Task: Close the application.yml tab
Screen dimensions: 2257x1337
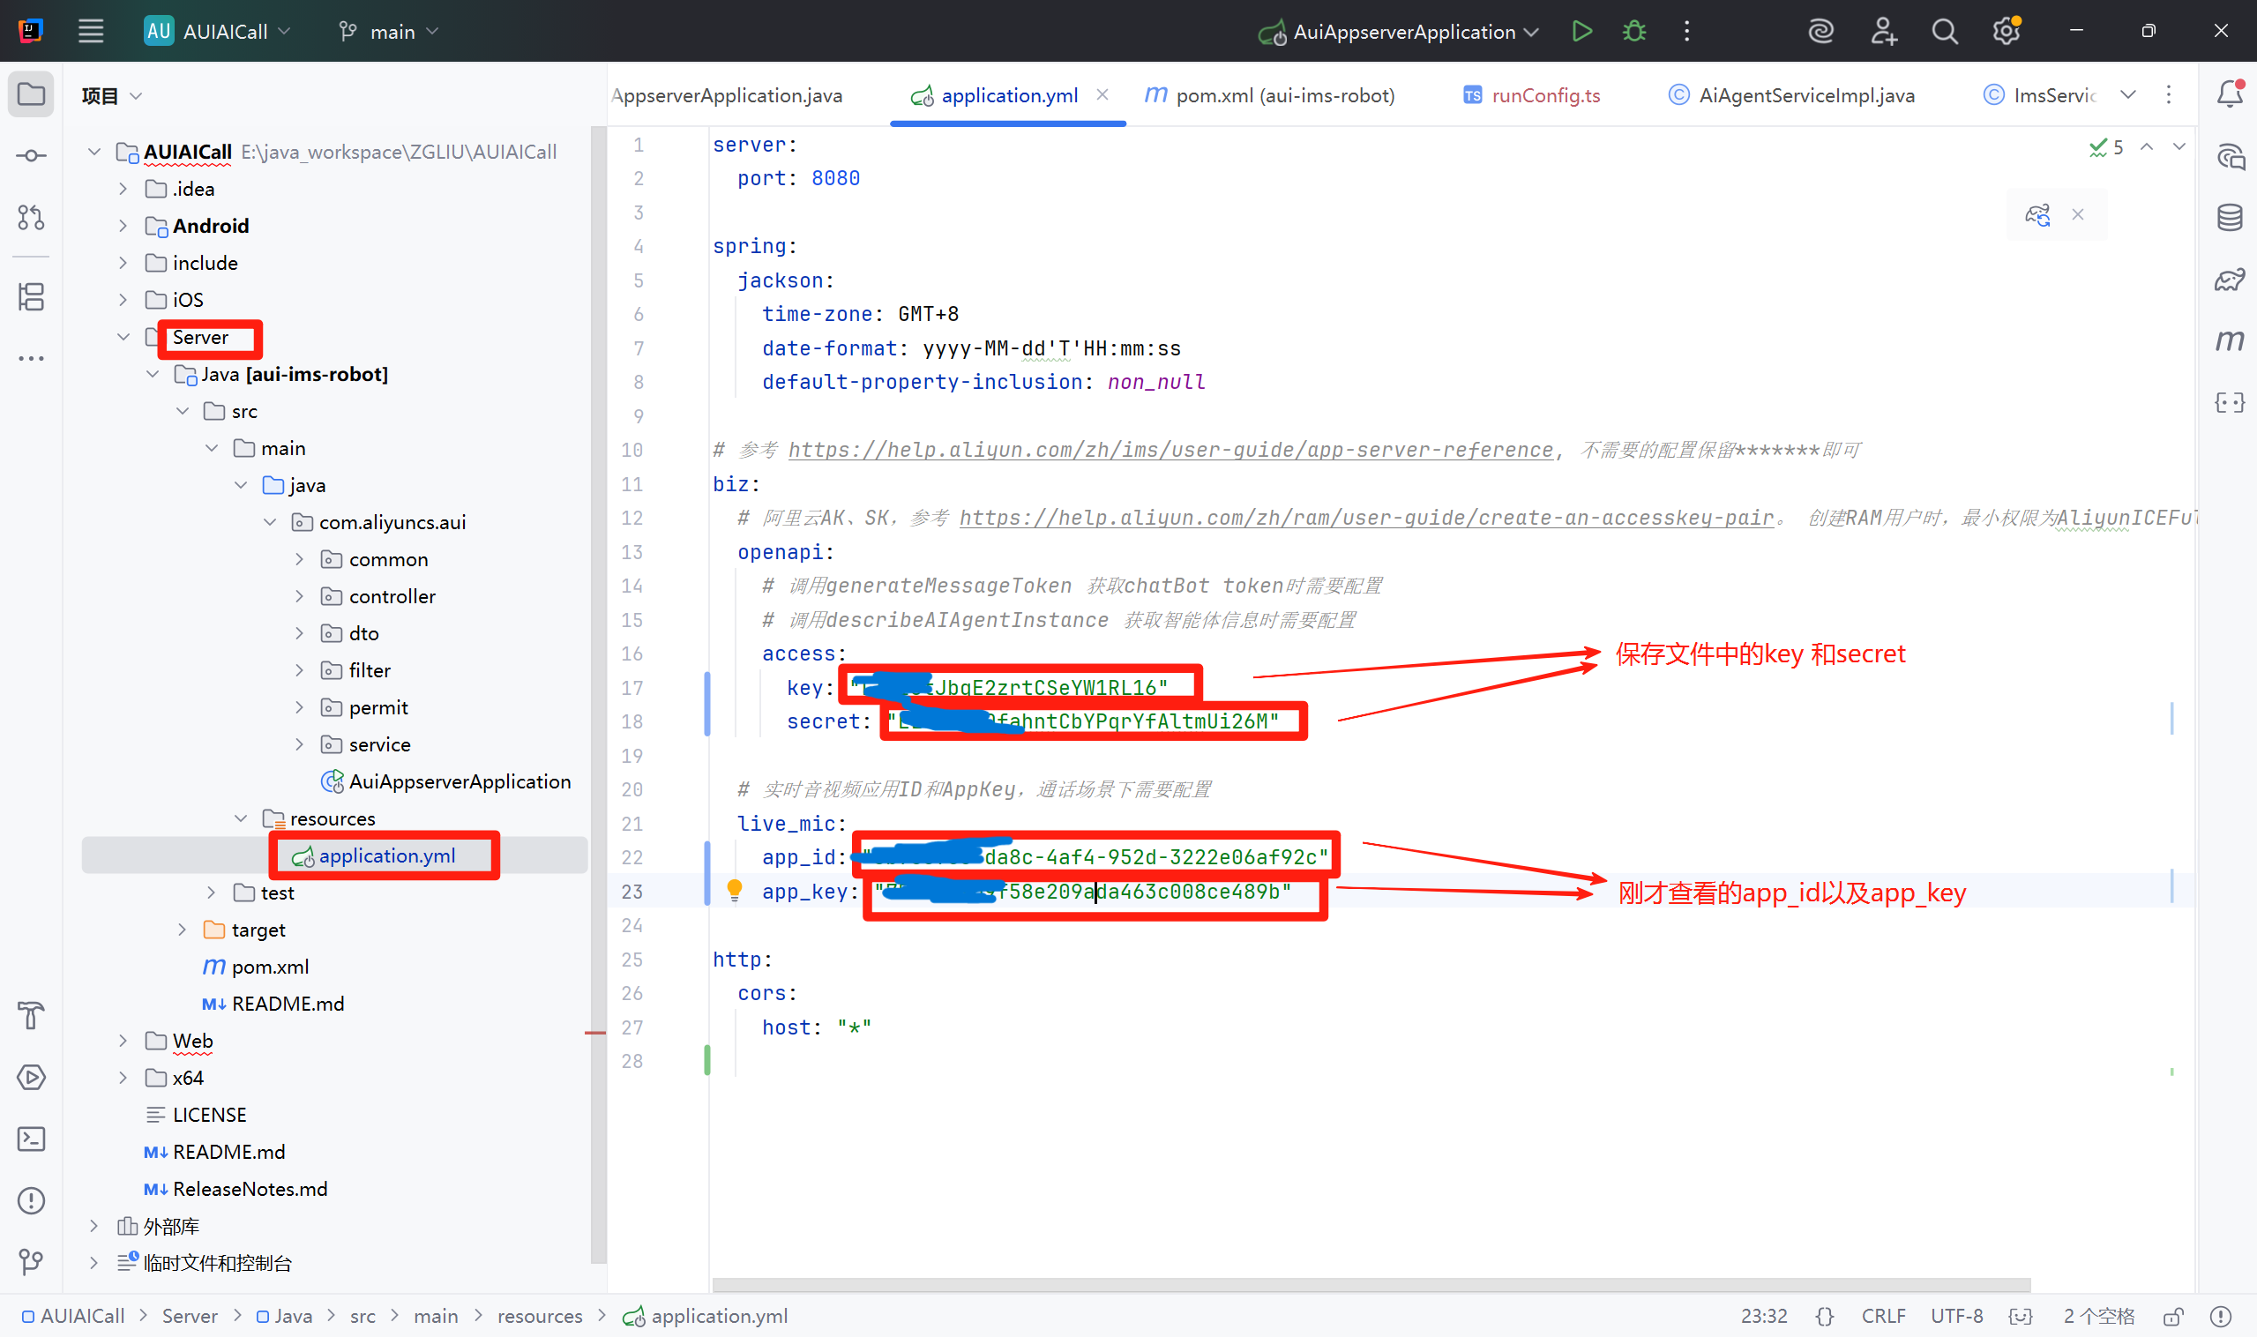Action: (1102, 94)
